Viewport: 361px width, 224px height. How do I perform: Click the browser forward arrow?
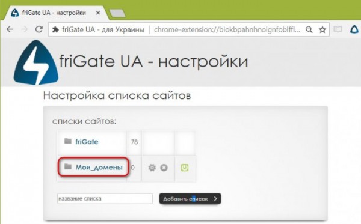[25, 29]
